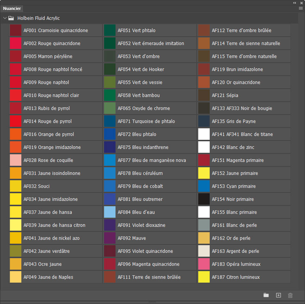Click the create new swatch icon
Viewport: 305px width, 304px height.
[278, 295]
